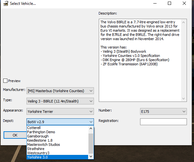The height and width of the screenshot is (162, 194).
Task: Select the highlighted Yorkshire 3.0 depot
Action: [x=57, y=157]
